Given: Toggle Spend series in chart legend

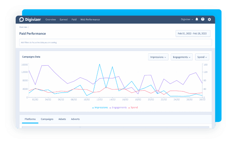Looking at the screenshot, I should coord(133,108).
